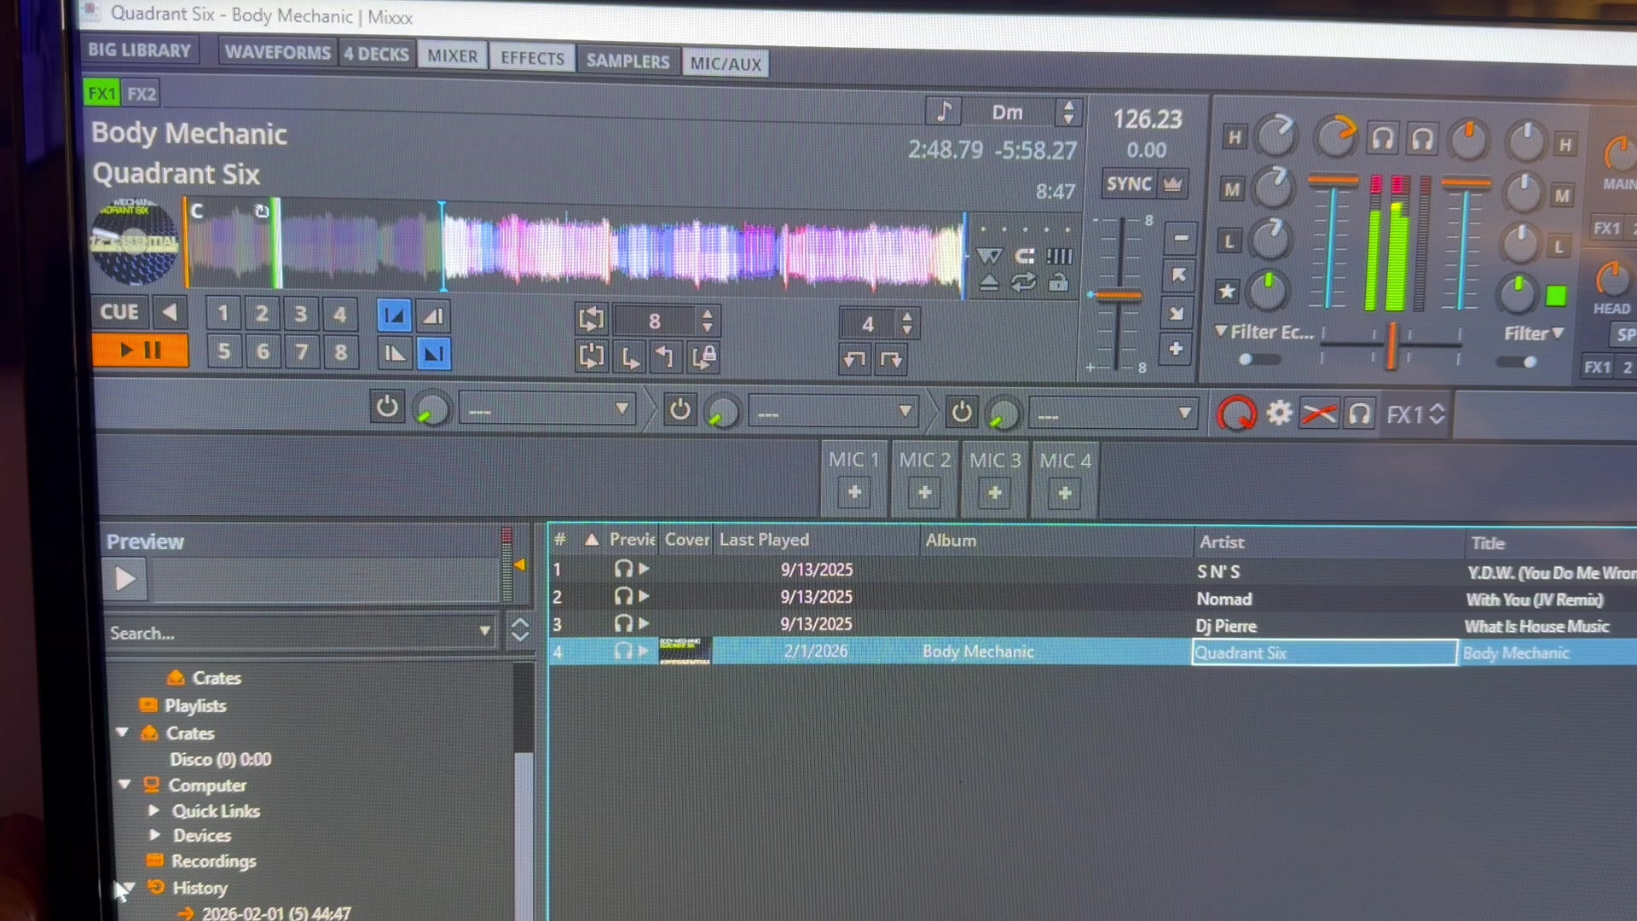1637x921 pixels.
Task: Show the EFFECTS tab
Action: tap(532, 58)
